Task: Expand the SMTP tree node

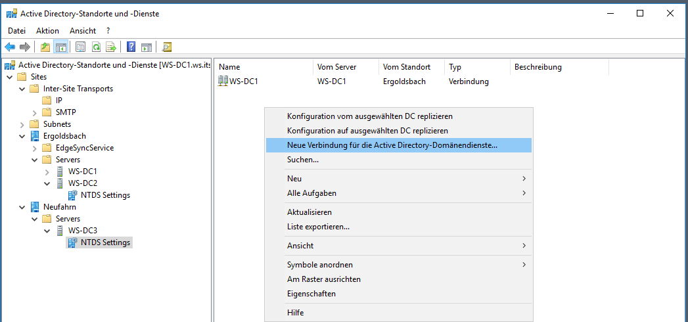Action: click(35, 113)
